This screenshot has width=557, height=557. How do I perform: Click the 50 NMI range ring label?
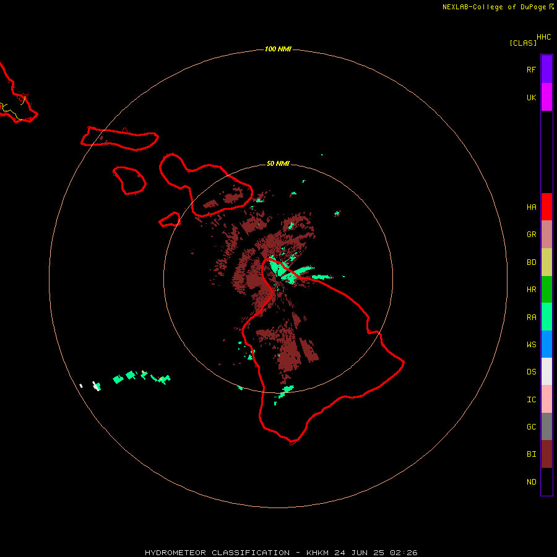(x=278, y=163)
